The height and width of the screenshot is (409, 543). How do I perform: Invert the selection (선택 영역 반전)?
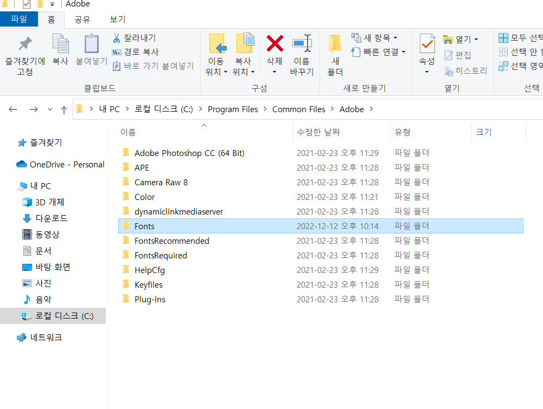click(521, 66)
